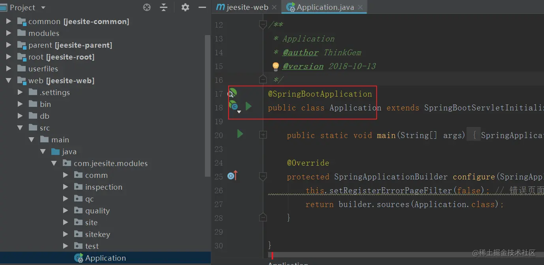The height and width of the screenshot is (265, 544).
Task: Expand the site package
Action: [x=66, y=222]
